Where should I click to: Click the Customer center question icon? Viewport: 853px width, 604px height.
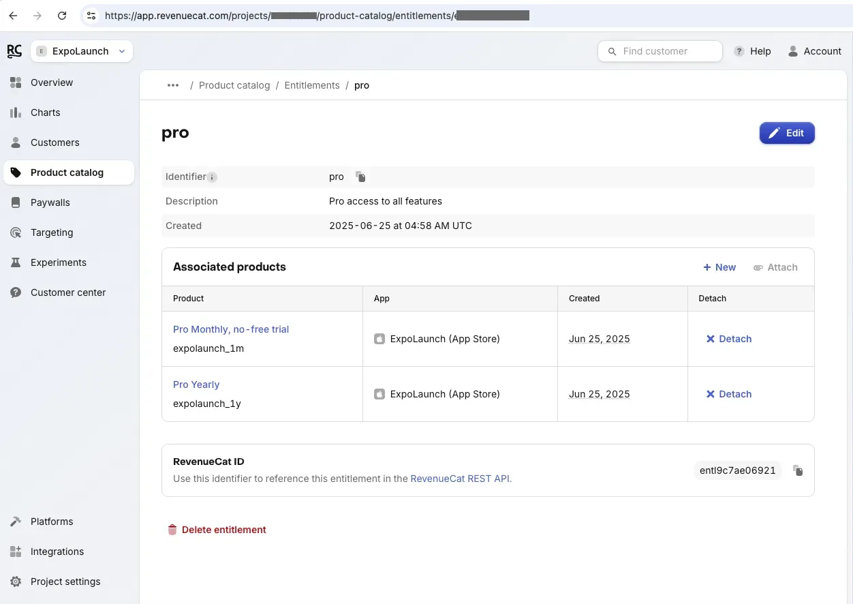click(x=16, y=292)
